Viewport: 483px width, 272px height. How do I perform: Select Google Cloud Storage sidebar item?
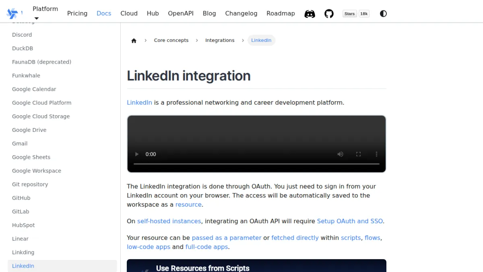(x=62, y=116)
